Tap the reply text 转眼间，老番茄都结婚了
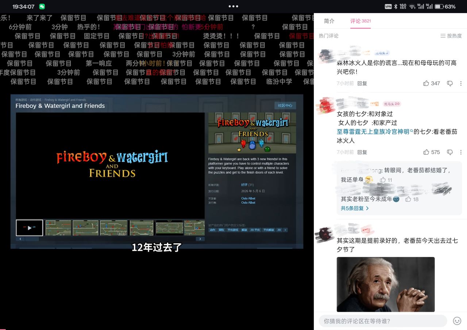The width and height of the screenshot is (467, 330). click(417, 170)
